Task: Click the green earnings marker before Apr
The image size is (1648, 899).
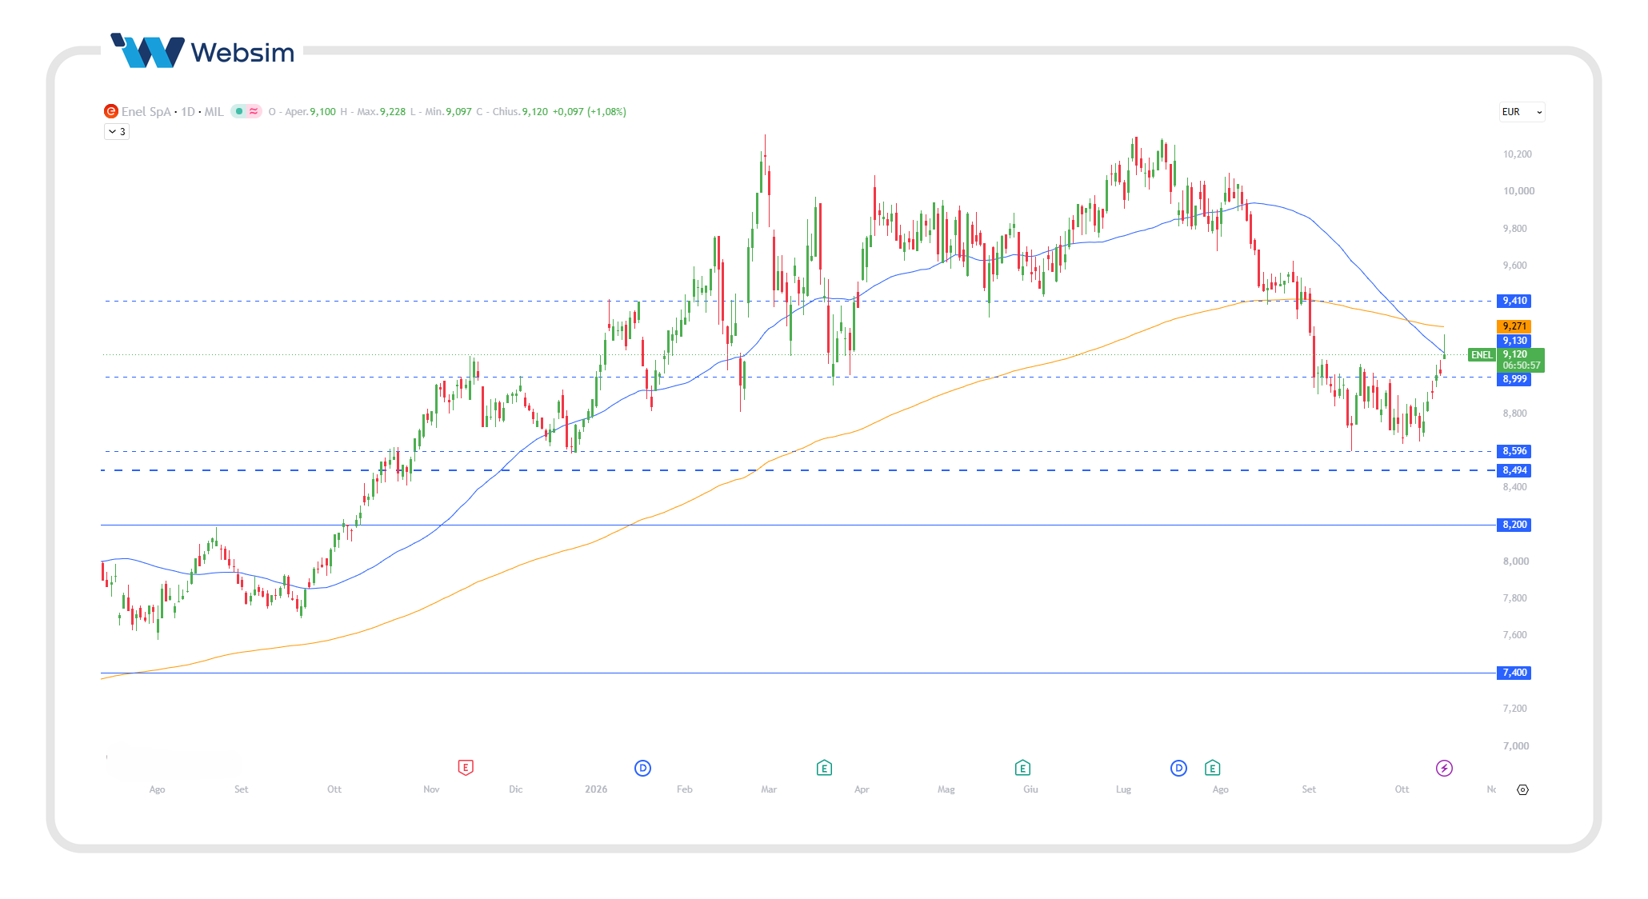Action: tap(824, 768)
